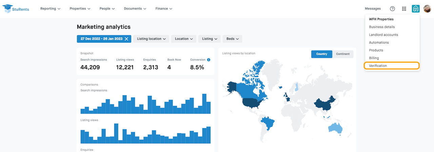Open the Location filter dropdown
Image resolution: width=434 pixels, height=152 pixels.
tap(183, 39)
